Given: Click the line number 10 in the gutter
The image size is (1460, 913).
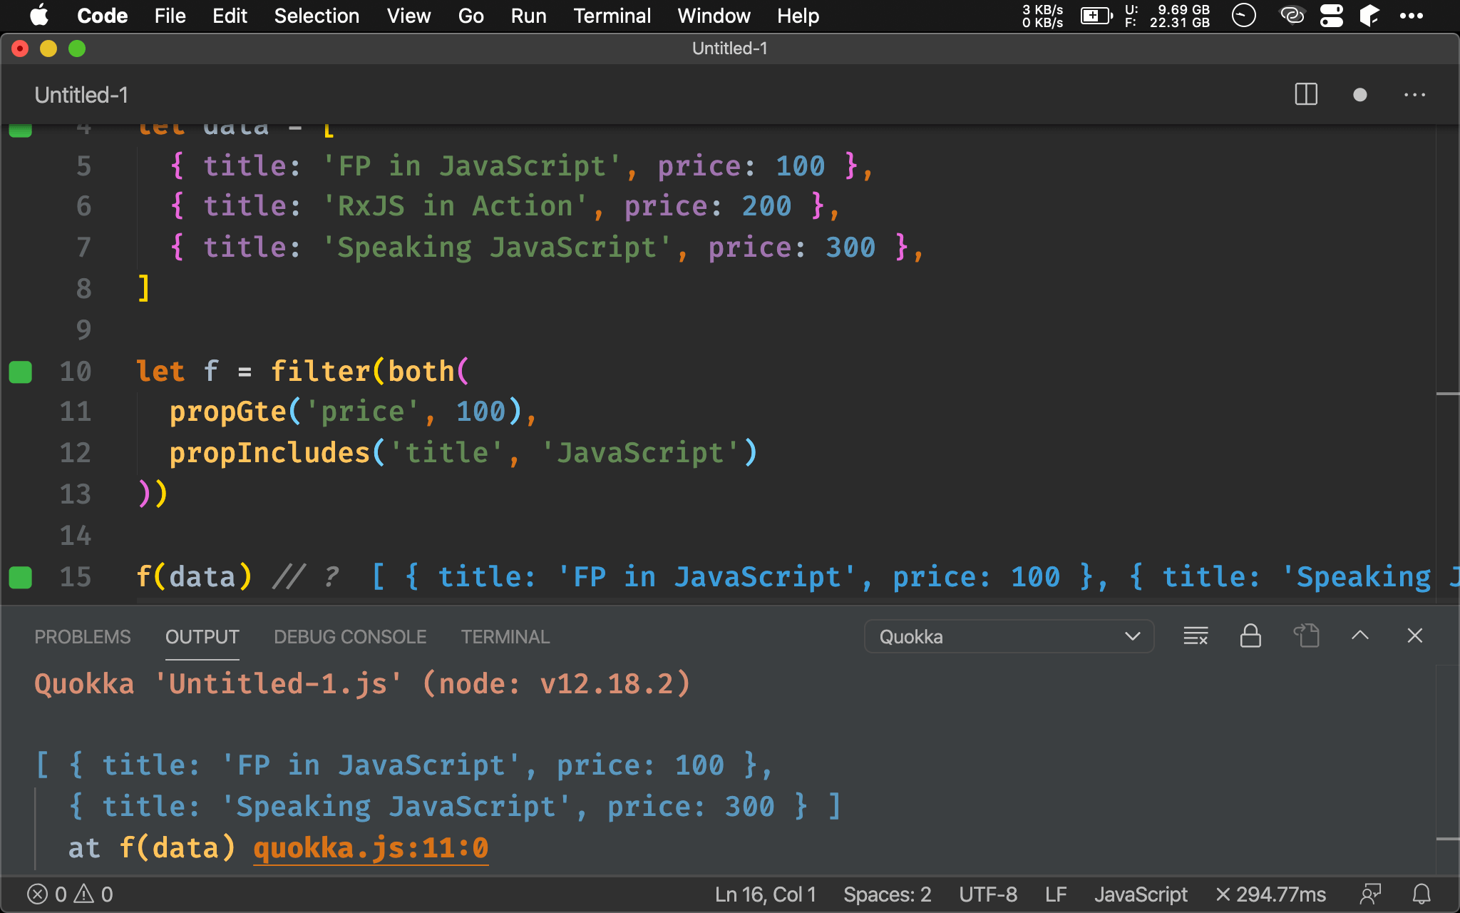Looking at the screenshot, I should coord(76,372).
